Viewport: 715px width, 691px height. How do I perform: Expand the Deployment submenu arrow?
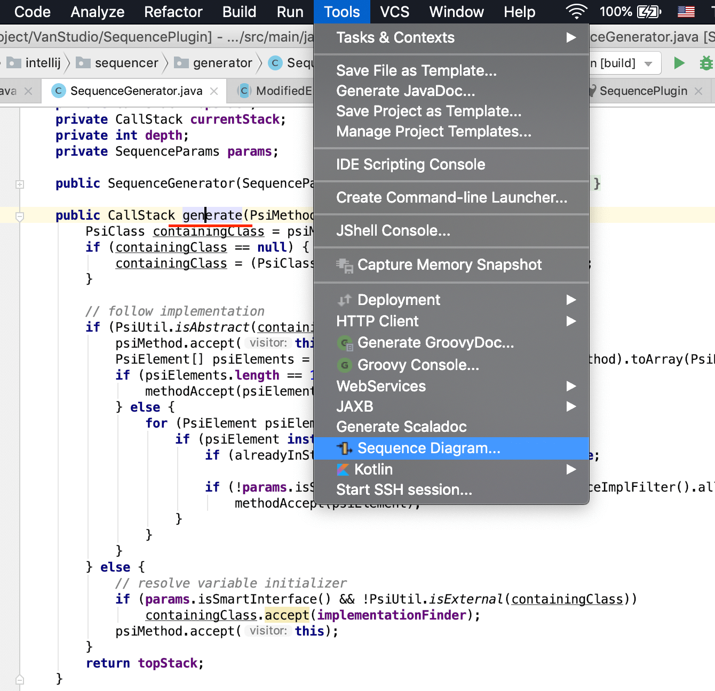coord(571,300)
